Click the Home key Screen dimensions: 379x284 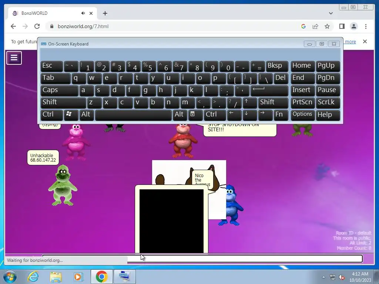point(303,67)
